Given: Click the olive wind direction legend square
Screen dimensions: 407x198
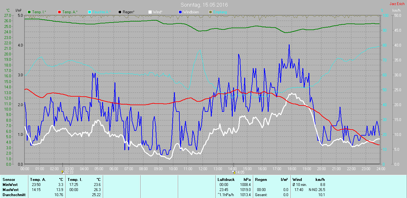Looking at the screenshot, I should pos(210,12).
